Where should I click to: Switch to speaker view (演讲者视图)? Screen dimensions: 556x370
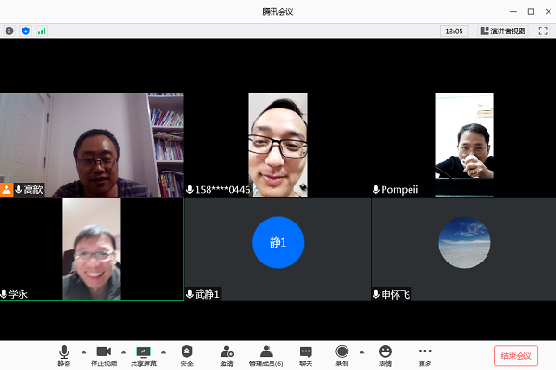503,32
